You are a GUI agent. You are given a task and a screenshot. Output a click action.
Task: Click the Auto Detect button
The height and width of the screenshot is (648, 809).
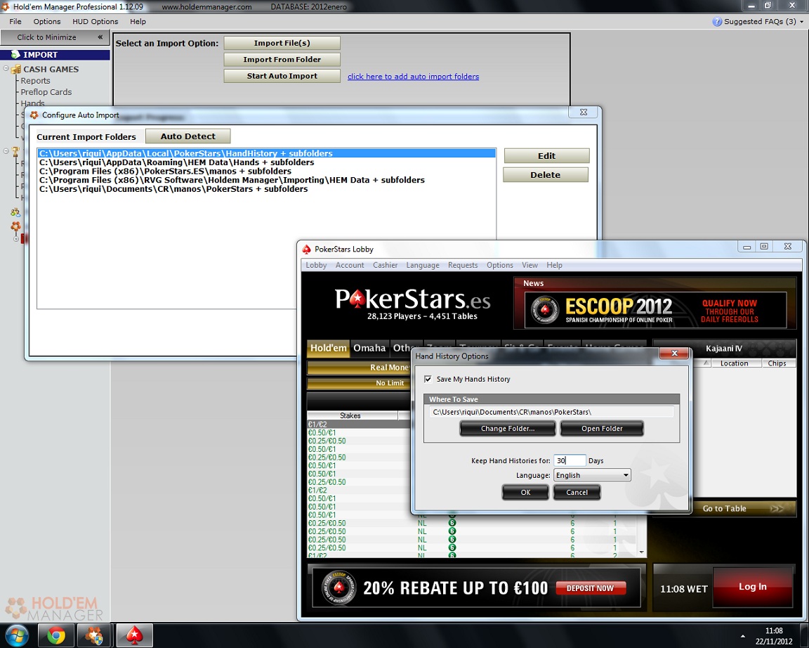pos(188,136)
